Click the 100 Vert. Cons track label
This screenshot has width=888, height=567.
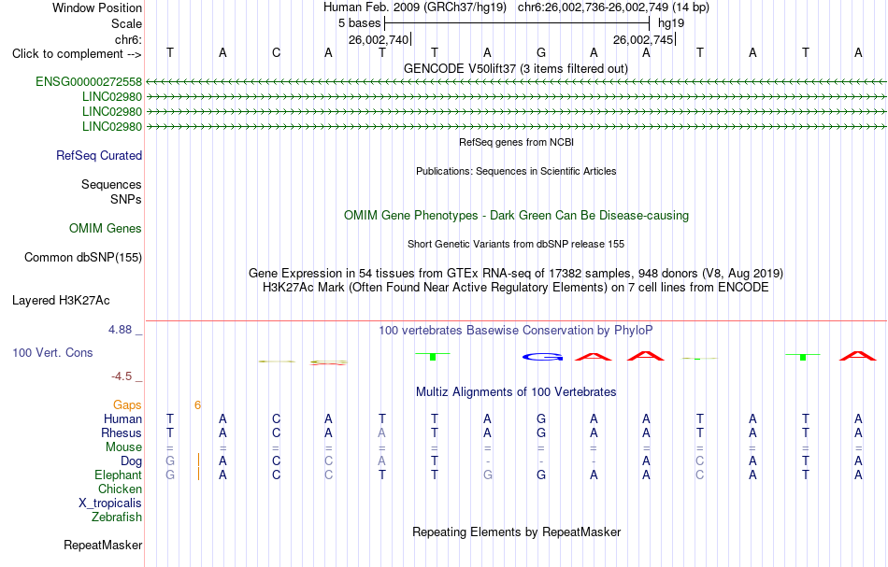[52, 352]
